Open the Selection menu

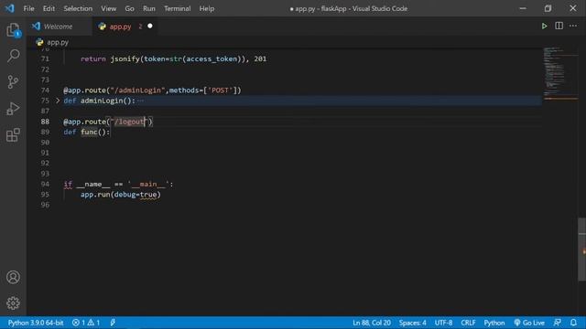[x=78, y=8]
